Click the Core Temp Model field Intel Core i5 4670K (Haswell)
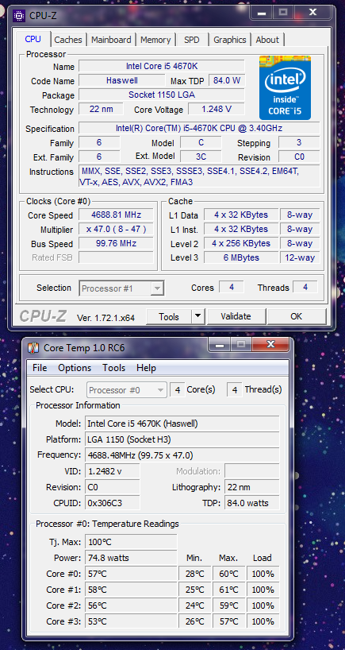 point(182,424)
